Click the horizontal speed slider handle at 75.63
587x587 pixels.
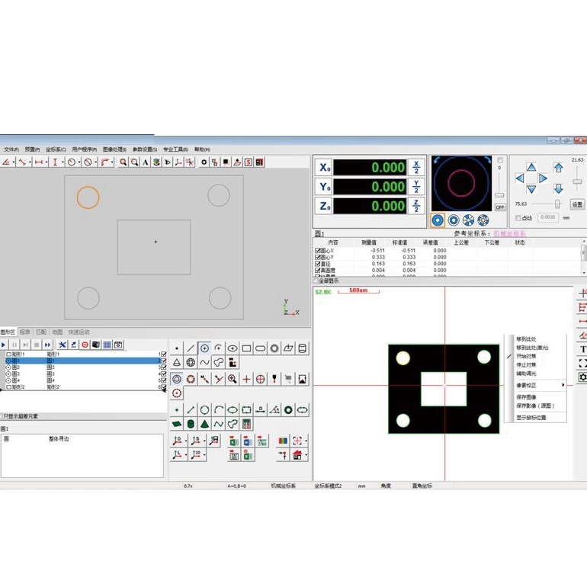click(x=557, y=204)
